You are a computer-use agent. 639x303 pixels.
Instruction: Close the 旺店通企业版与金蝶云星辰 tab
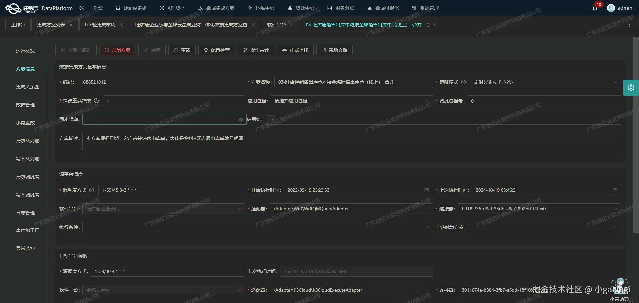(x=253, y=25)
